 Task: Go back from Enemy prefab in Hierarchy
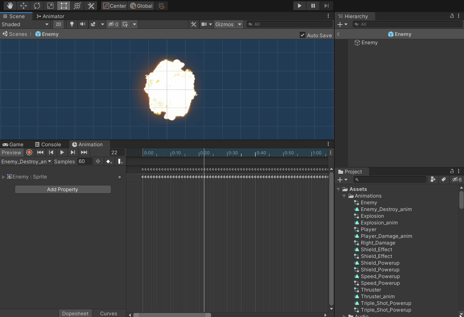pyautogui.click(x=338, y=34)
